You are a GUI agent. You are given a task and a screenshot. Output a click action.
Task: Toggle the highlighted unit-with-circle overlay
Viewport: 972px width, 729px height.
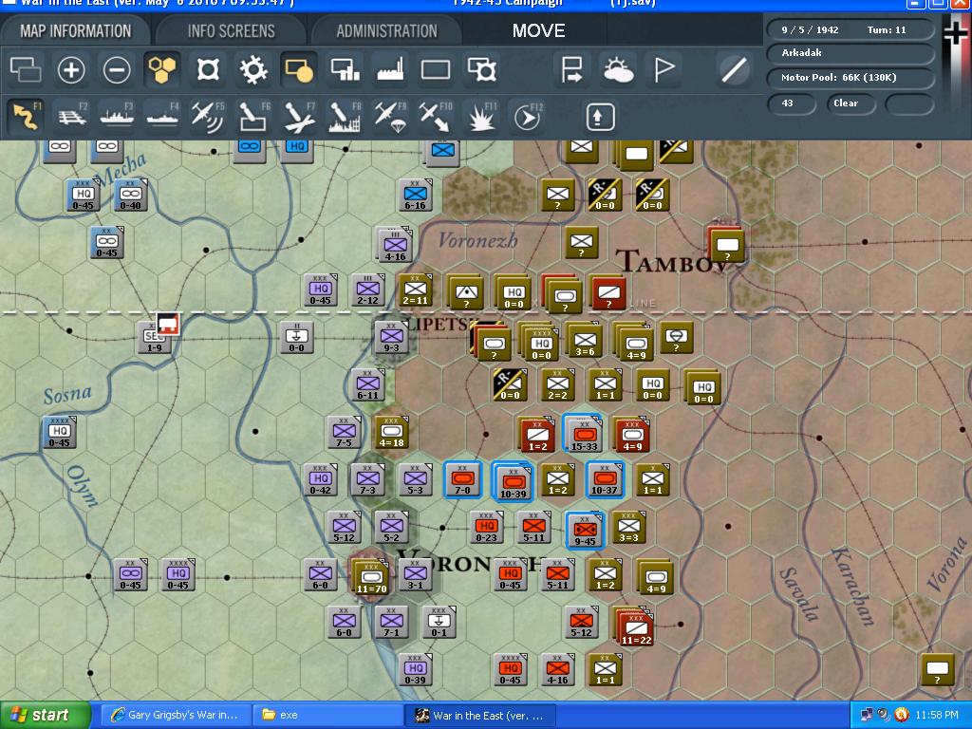click(x=299, y=69)
